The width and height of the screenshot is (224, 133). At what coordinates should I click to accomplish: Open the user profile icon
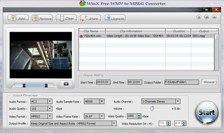point(199,17)
